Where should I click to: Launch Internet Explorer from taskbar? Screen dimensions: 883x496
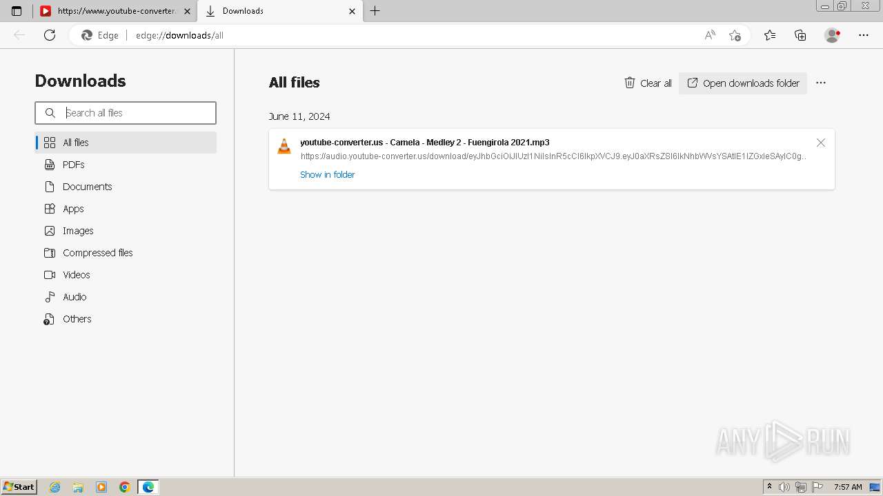click(54, 487)
